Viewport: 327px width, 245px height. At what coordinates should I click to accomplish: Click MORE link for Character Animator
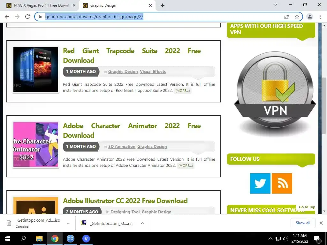[x=186, y=166]
